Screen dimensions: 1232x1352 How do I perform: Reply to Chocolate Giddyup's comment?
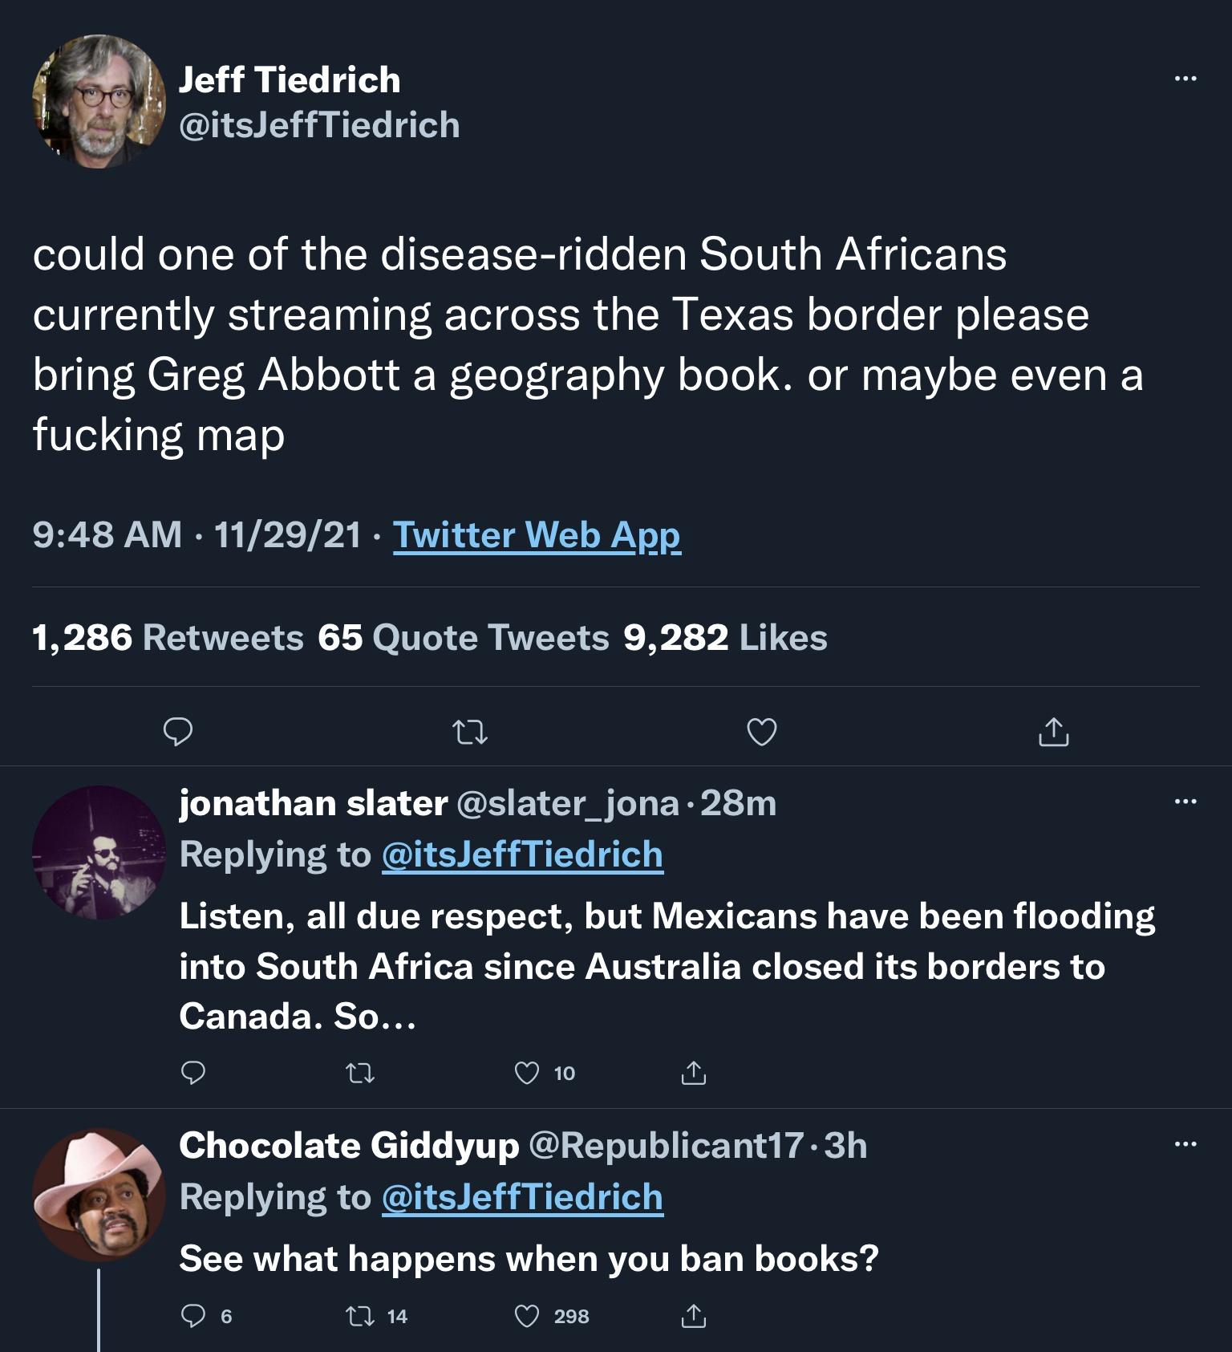tap(192, 1316)
